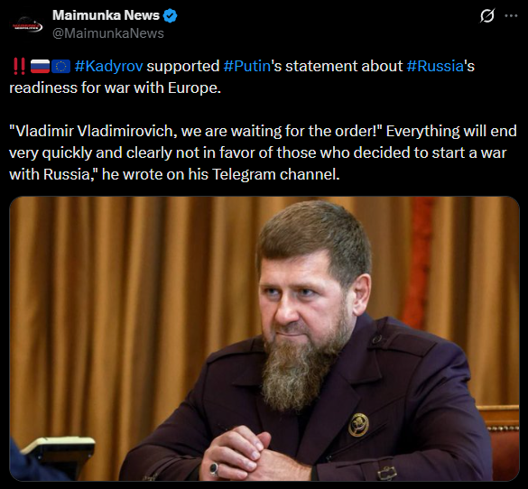The width and height of the screenshot is (528, 489).
Task: Click the Russian flag emoji
Action: pos(40,66)
